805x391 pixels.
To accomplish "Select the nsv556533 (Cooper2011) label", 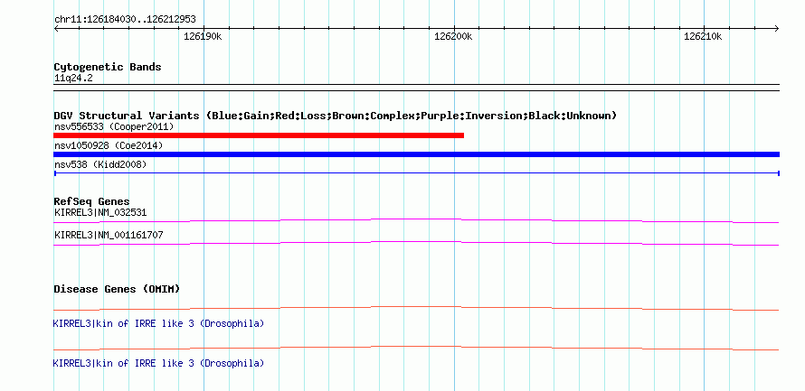I will coord(114,126).
